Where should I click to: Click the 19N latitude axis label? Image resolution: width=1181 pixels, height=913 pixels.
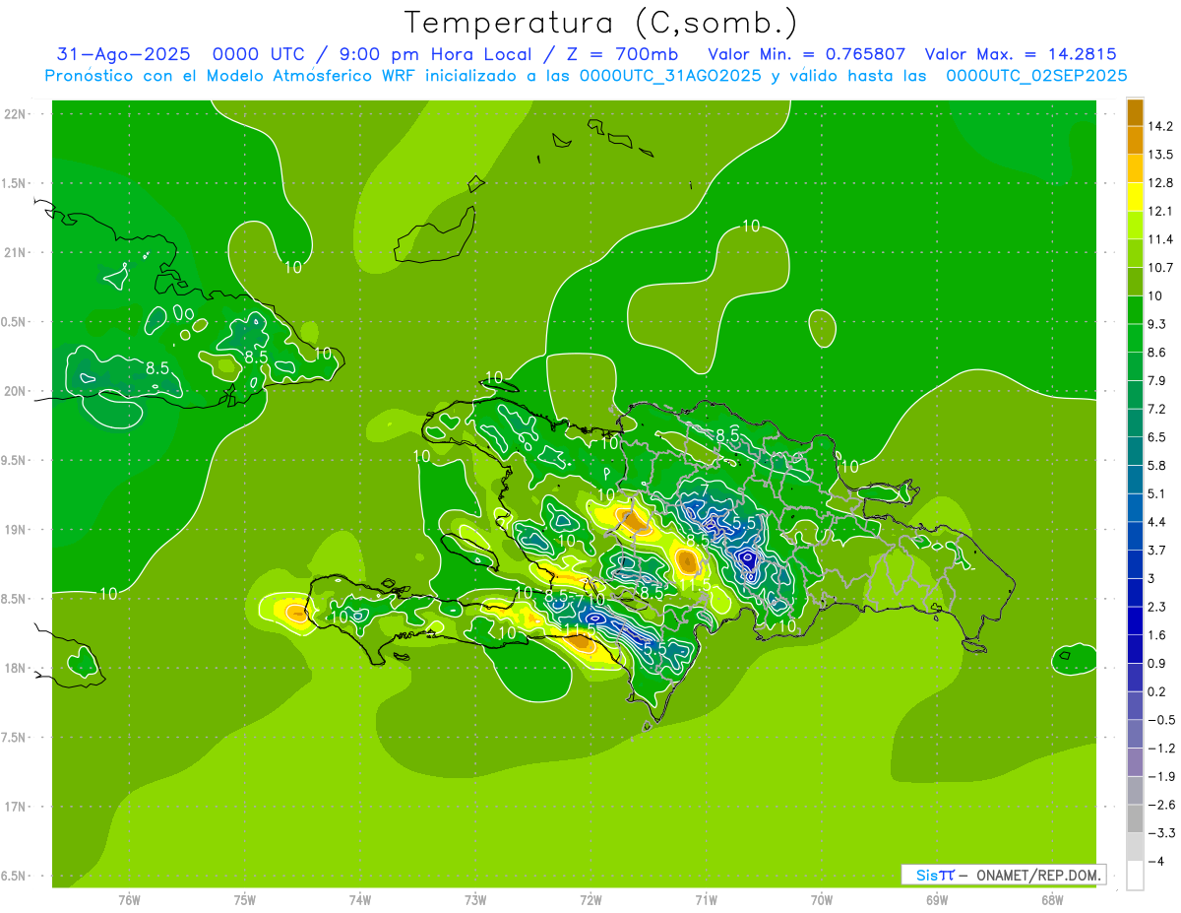click(x=14, y=530)
